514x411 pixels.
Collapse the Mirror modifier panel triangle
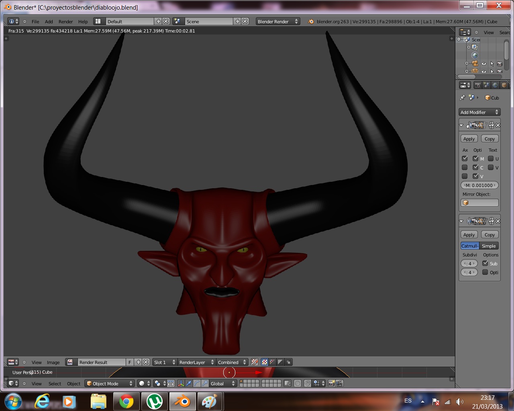461,126
